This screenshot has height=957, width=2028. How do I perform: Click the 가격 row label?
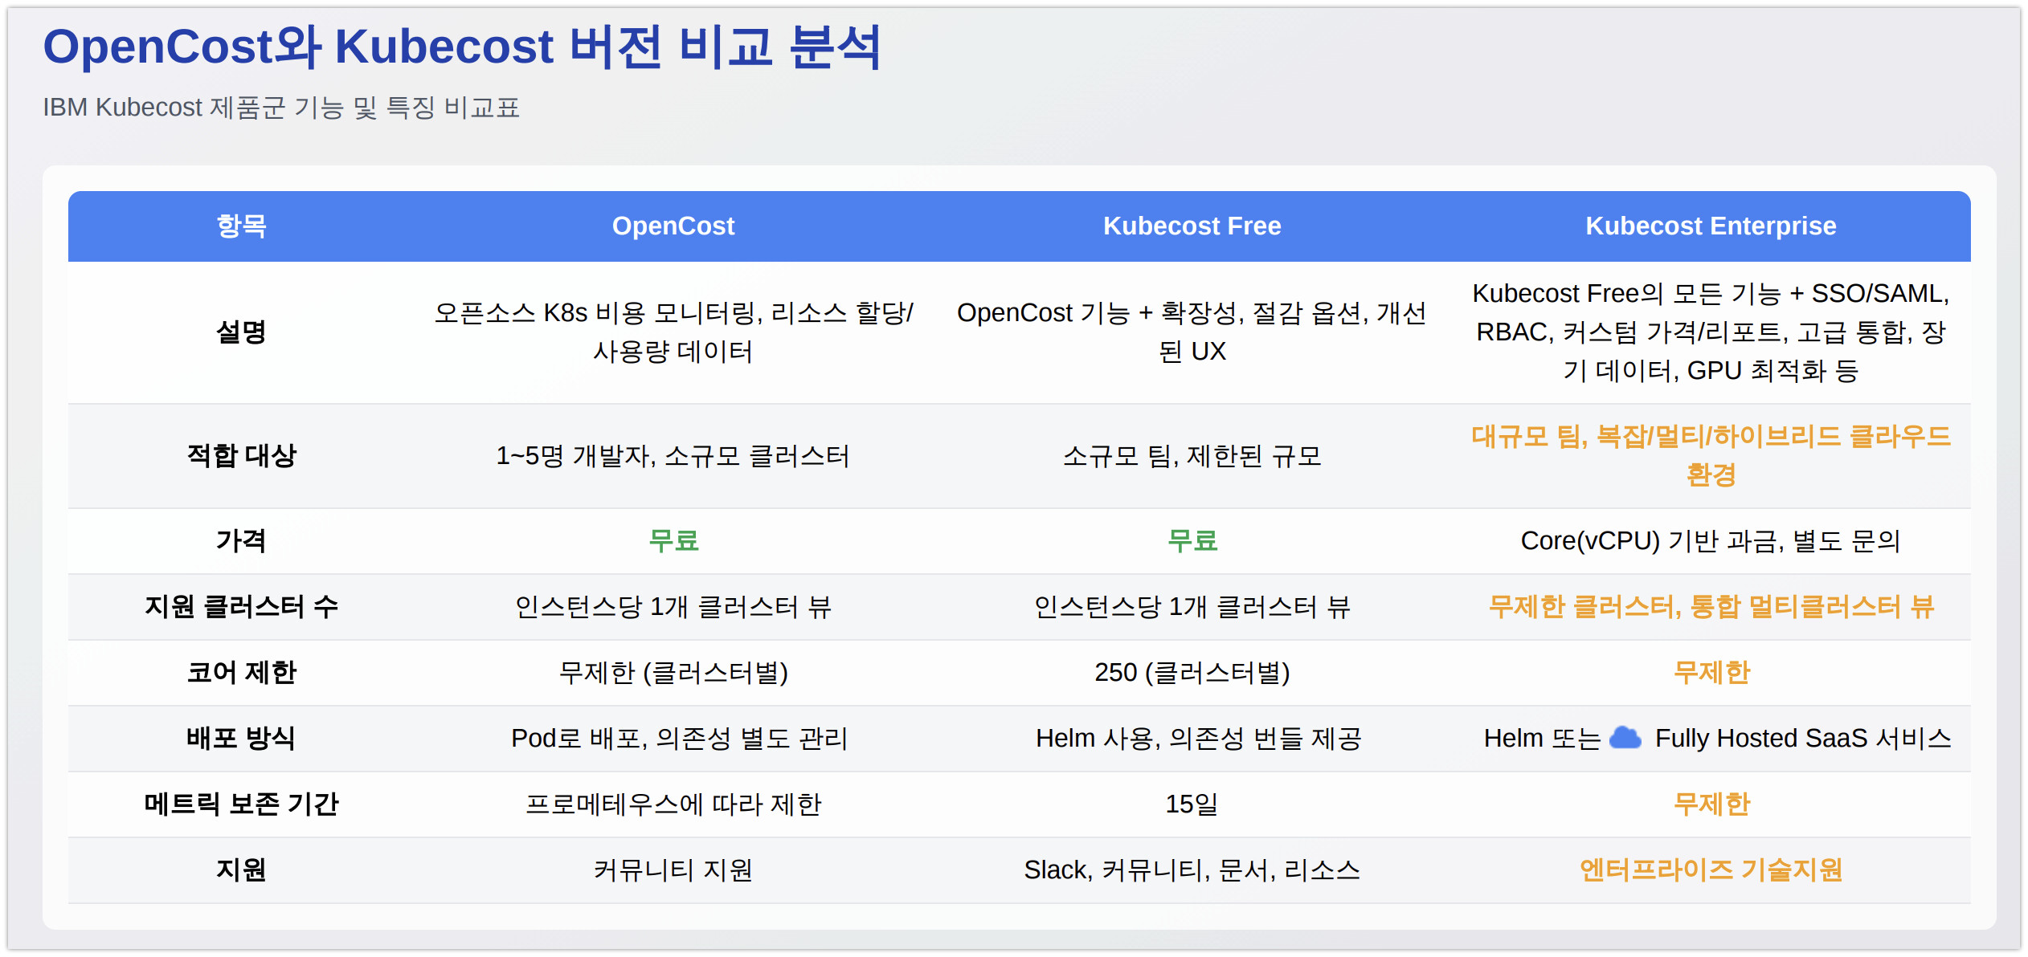pyautogui.click(x=241, y=541)
